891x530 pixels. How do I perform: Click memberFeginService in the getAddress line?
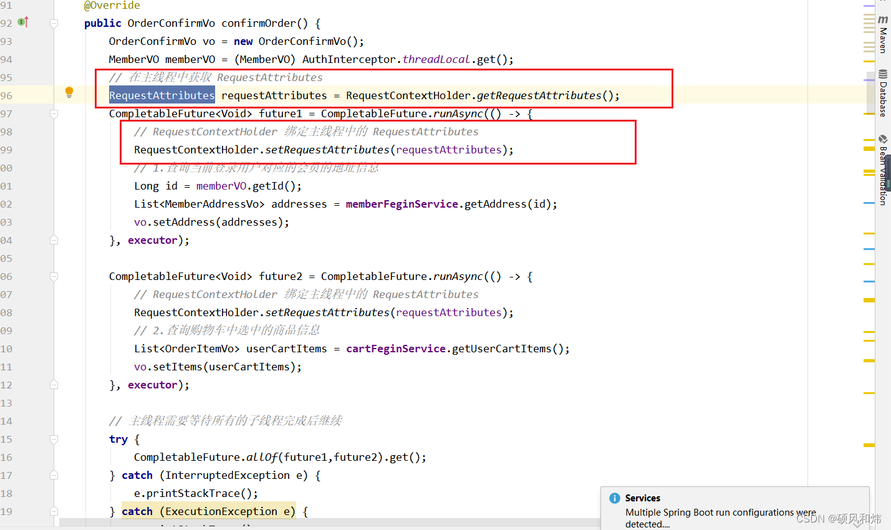[x=402, y=204]
